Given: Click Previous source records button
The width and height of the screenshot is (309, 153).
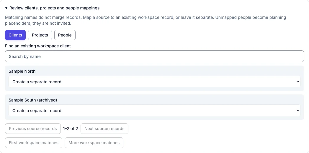Looking at the screenshot, I should coord(33,129).
